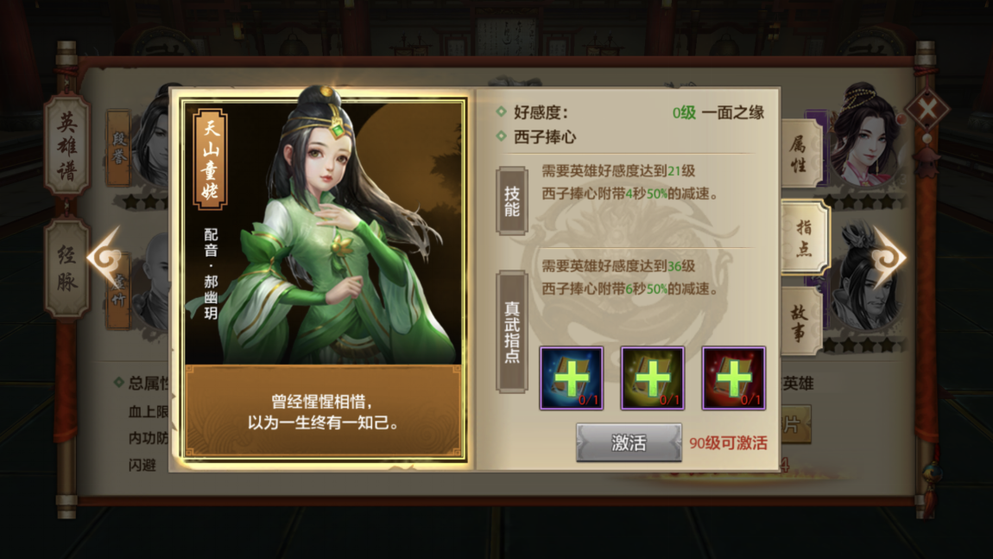This screenshot has height=559, width=993.
Task: Switch to the 指点 guidance tab
Action: [804, 237]
